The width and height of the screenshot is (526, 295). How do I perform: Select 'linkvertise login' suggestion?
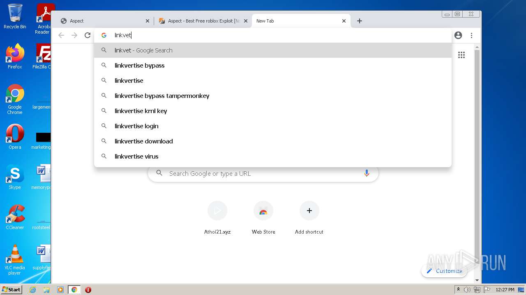(273, 126)
